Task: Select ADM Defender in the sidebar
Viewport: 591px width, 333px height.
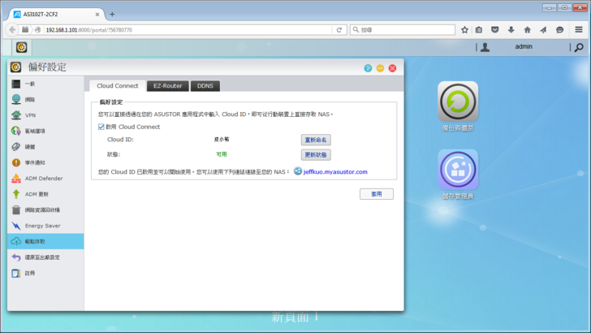Action: pos(43,178)
